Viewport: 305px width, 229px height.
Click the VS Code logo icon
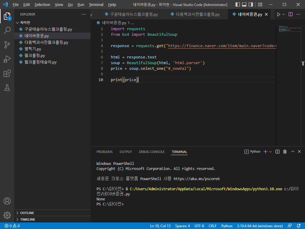tap(5, 4)
